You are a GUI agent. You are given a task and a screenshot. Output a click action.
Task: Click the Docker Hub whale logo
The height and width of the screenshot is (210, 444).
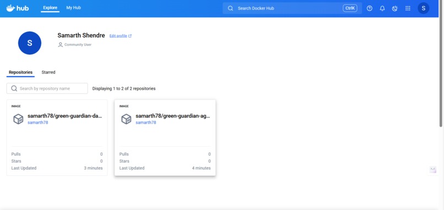[17, 8]
